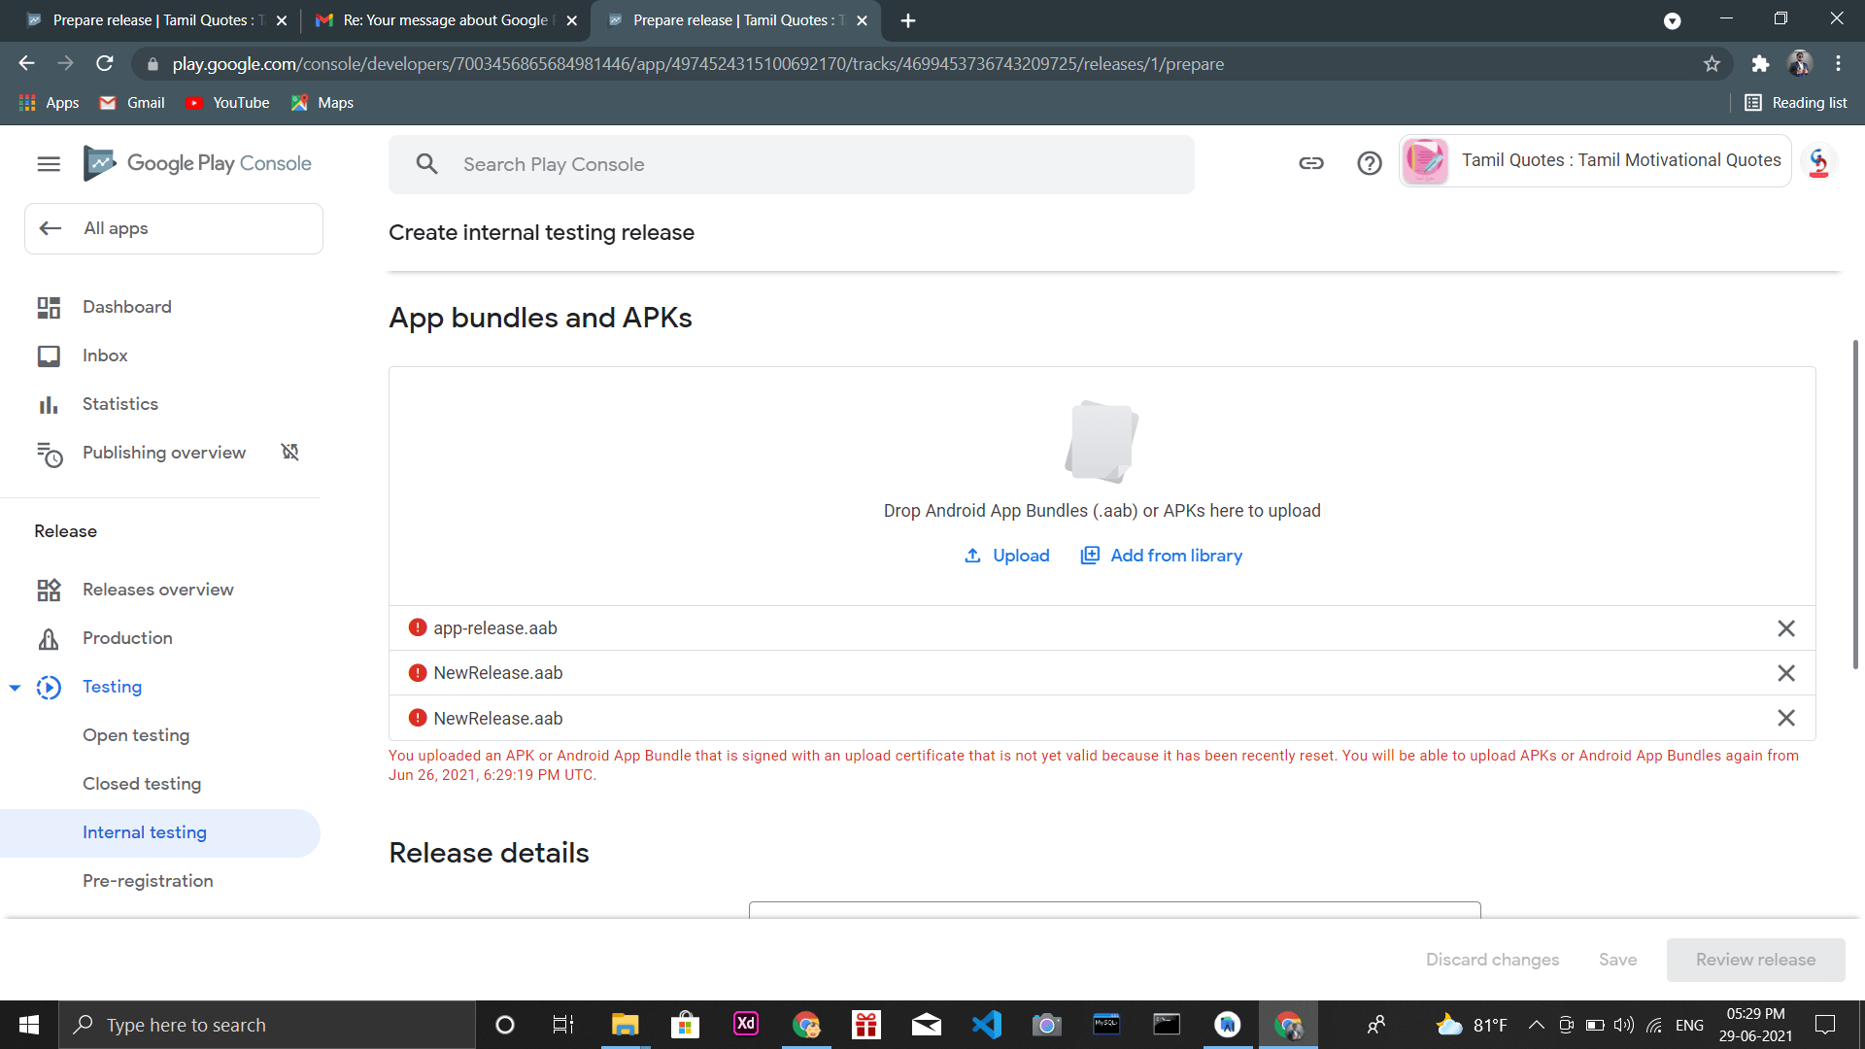Remove the second NewRelease.aab entry

(x=1786, y=718)
